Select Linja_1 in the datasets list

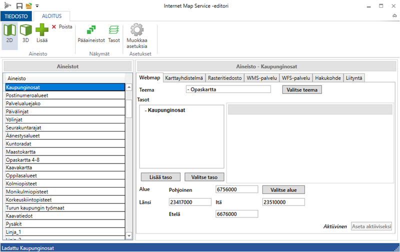tap(65, 232)
